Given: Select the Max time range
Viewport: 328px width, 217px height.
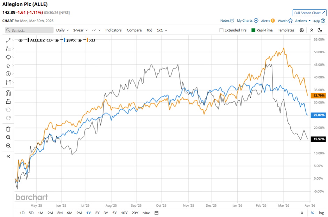Looking at the screenshot, I should click(x=146, y=213).
